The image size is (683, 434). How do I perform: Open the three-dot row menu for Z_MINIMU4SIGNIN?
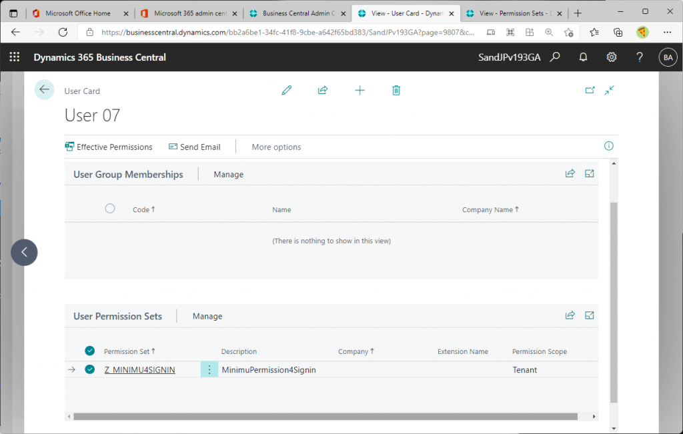(209, 369)
